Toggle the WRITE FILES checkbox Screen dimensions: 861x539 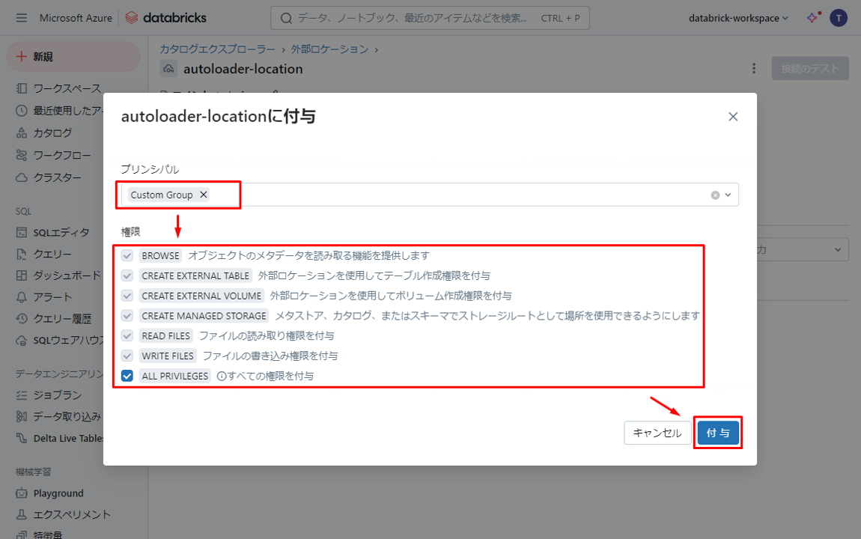click(x=127, y=356)
